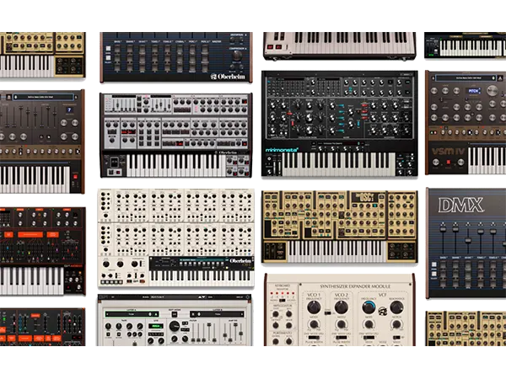Select the silver Oberheim keyboard synth thumbnail
Viewport: 506px width, 379px height.
[176, 136]
